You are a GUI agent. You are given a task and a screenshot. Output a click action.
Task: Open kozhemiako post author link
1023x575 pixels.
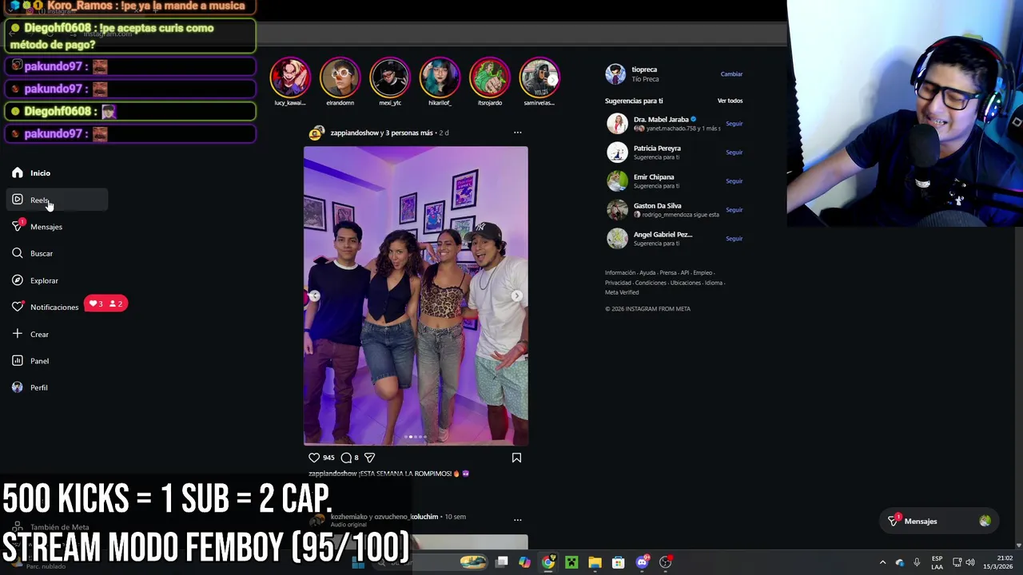coord(349,517)
